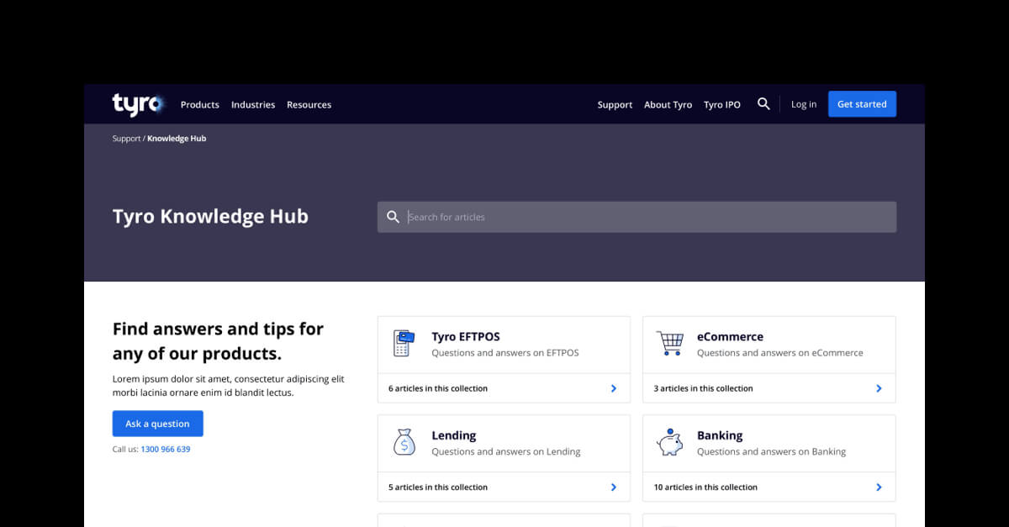
Task: Open Lending collection via its arrow chevron
Action: click(x=614, y=487)
